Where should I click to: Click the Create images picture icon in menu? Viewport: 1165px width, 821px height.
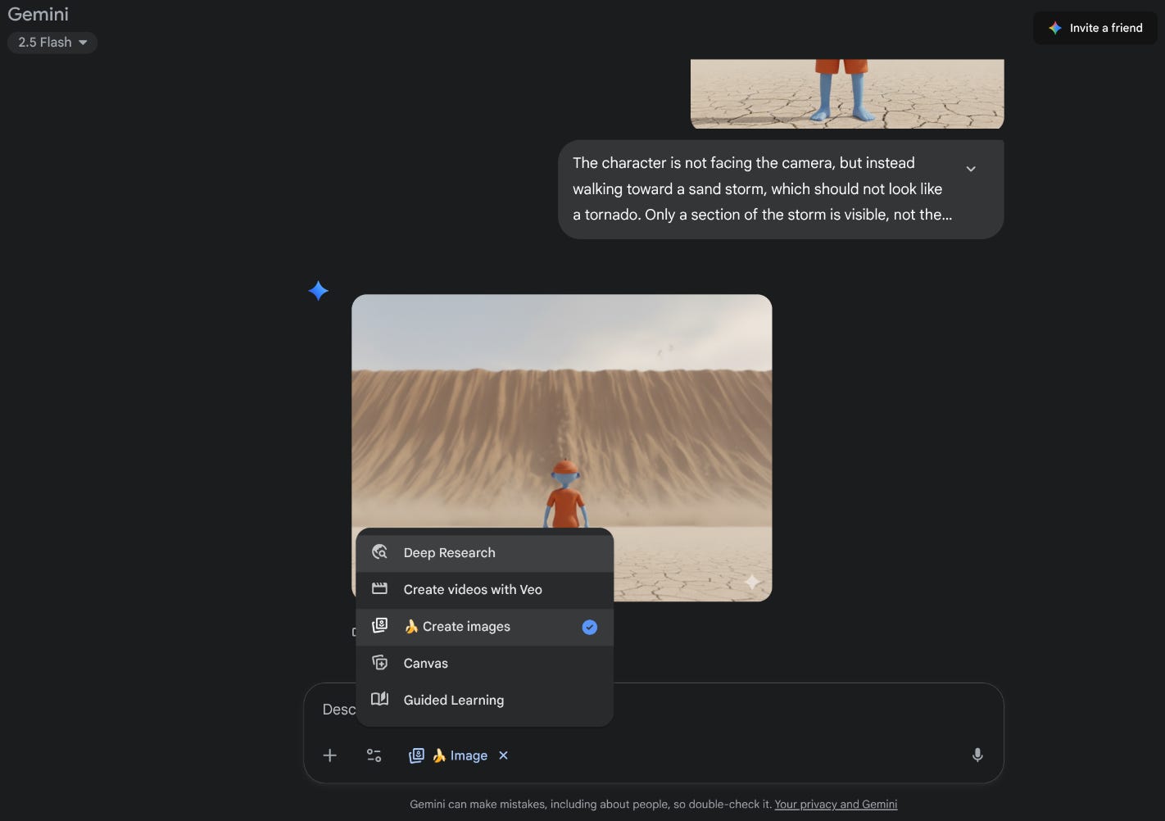(x=379, y=626)
